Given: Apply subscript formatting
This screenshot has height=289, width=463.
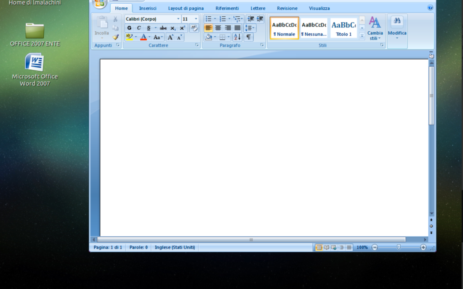Looking at the screenshot, I should coord(173,28).
